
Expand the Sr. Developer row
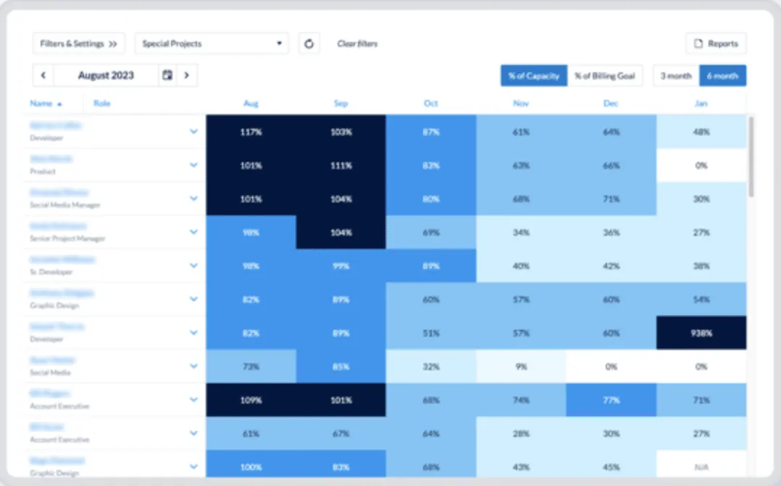[193, 265]
